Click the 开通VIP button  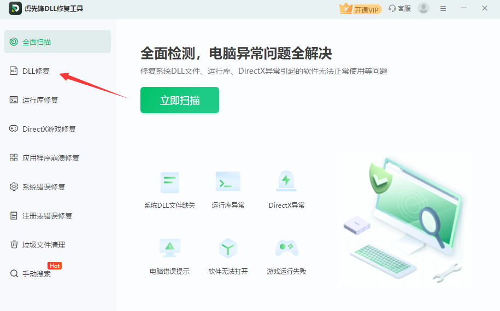tap(361, 9)
